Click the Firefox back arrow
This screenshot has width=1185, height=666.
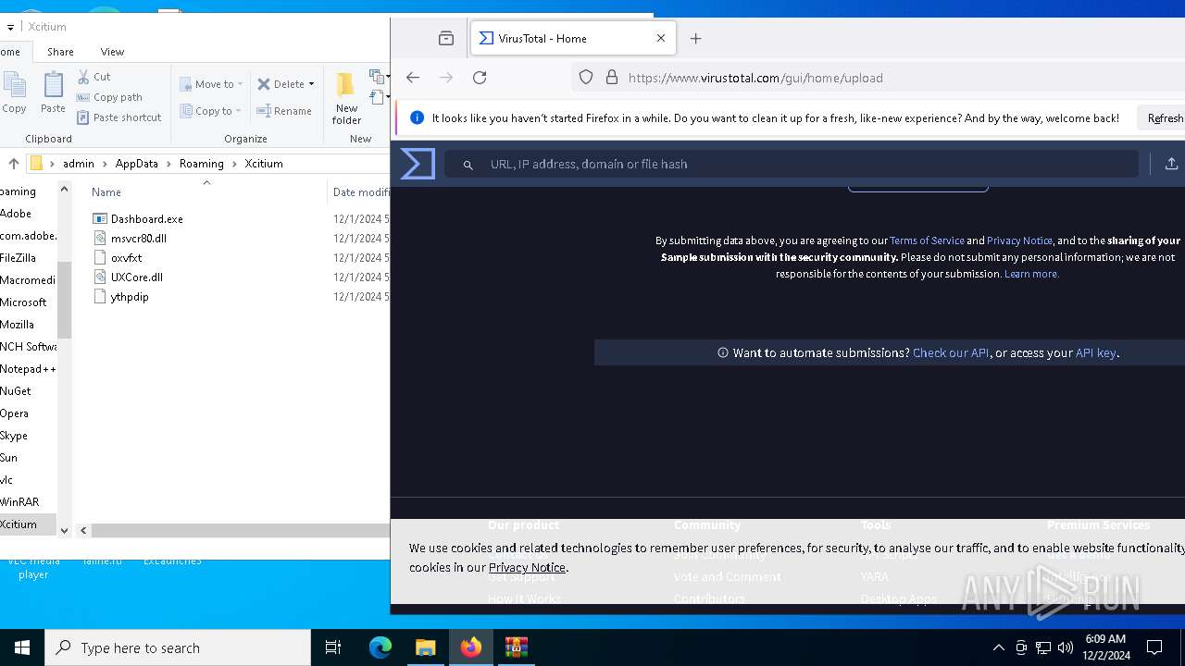pos(413,78)
